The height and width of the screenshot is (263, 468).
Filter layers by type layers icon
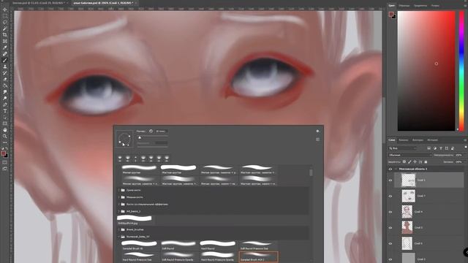tap(441, 148)
